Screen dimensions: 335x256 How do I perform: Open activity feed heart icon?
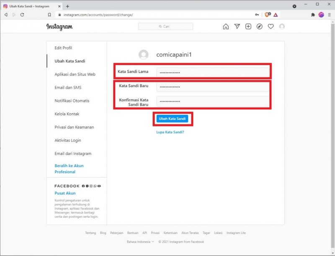271,26
